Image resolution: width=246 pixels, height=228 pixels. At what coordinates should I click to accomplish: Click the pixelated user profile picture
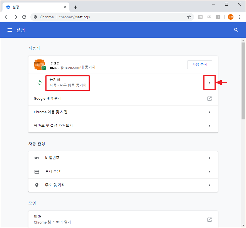[40, 65]
